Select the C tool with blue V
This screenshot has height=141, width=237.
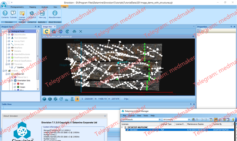60,31
